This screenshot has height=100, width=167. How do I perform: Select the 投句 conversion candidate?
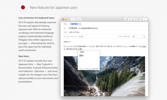pos(81,56)
